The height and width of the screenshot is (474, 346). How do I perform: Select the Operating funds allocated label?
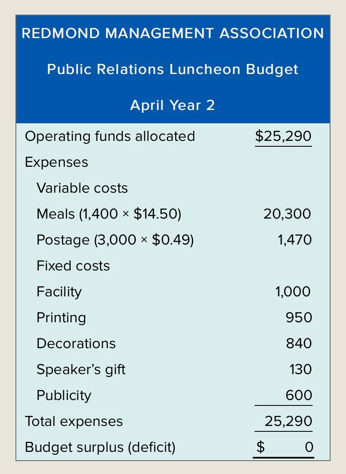point(110,136)
